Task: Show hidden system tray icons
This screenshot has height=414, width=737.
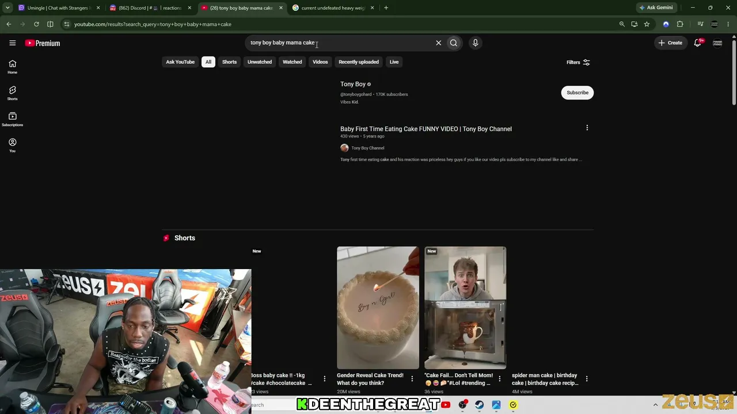Action: (x=655, y=405)
